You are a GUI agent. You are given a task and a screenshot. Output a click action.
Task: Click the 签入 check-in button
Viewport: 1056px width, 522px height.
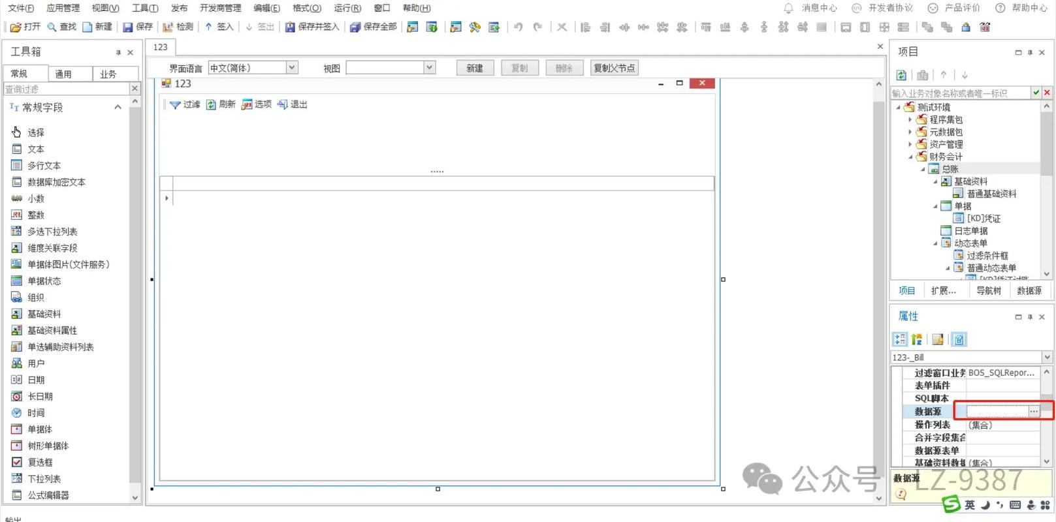click(x=219, y=27)
